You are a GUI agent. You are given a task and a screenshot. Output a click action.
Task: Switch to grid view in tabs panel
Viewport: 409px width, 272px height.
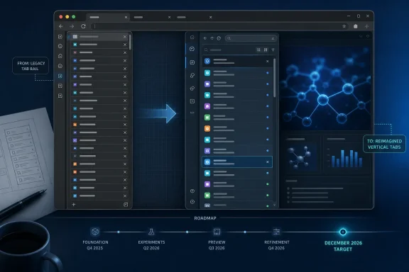[x=266, y=50]
